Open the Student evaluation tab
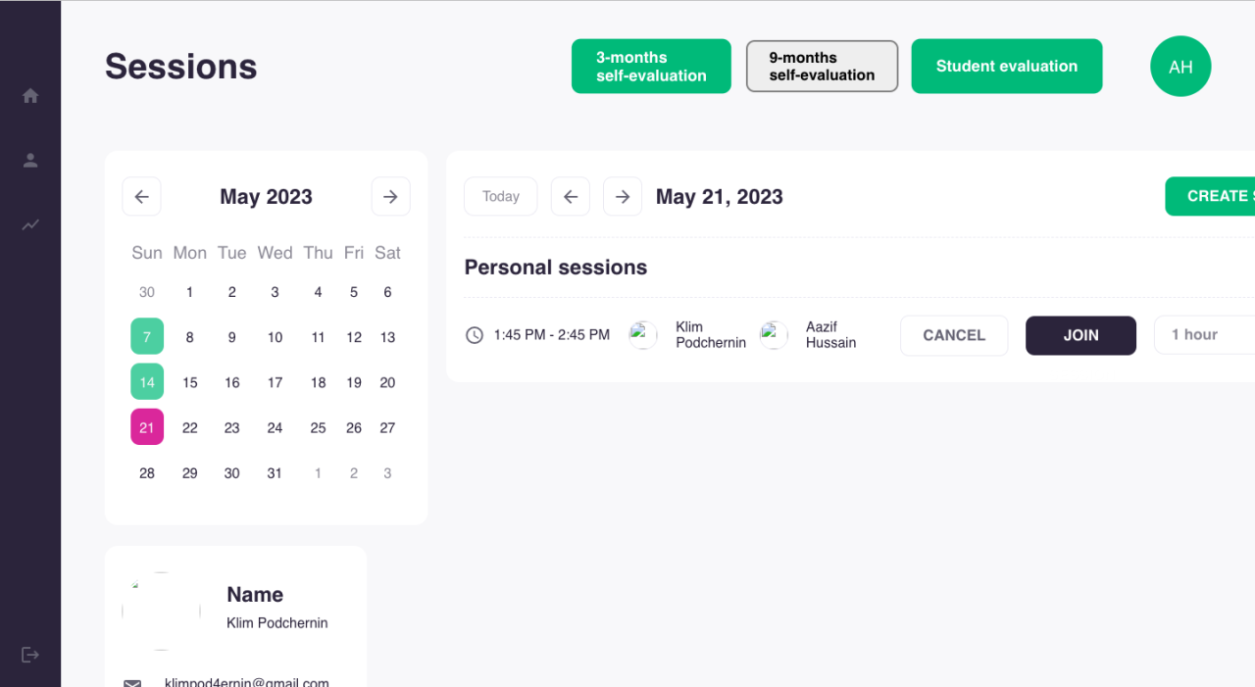The width and height of the screenshot is (1255, 687). tap(1007, 67)
